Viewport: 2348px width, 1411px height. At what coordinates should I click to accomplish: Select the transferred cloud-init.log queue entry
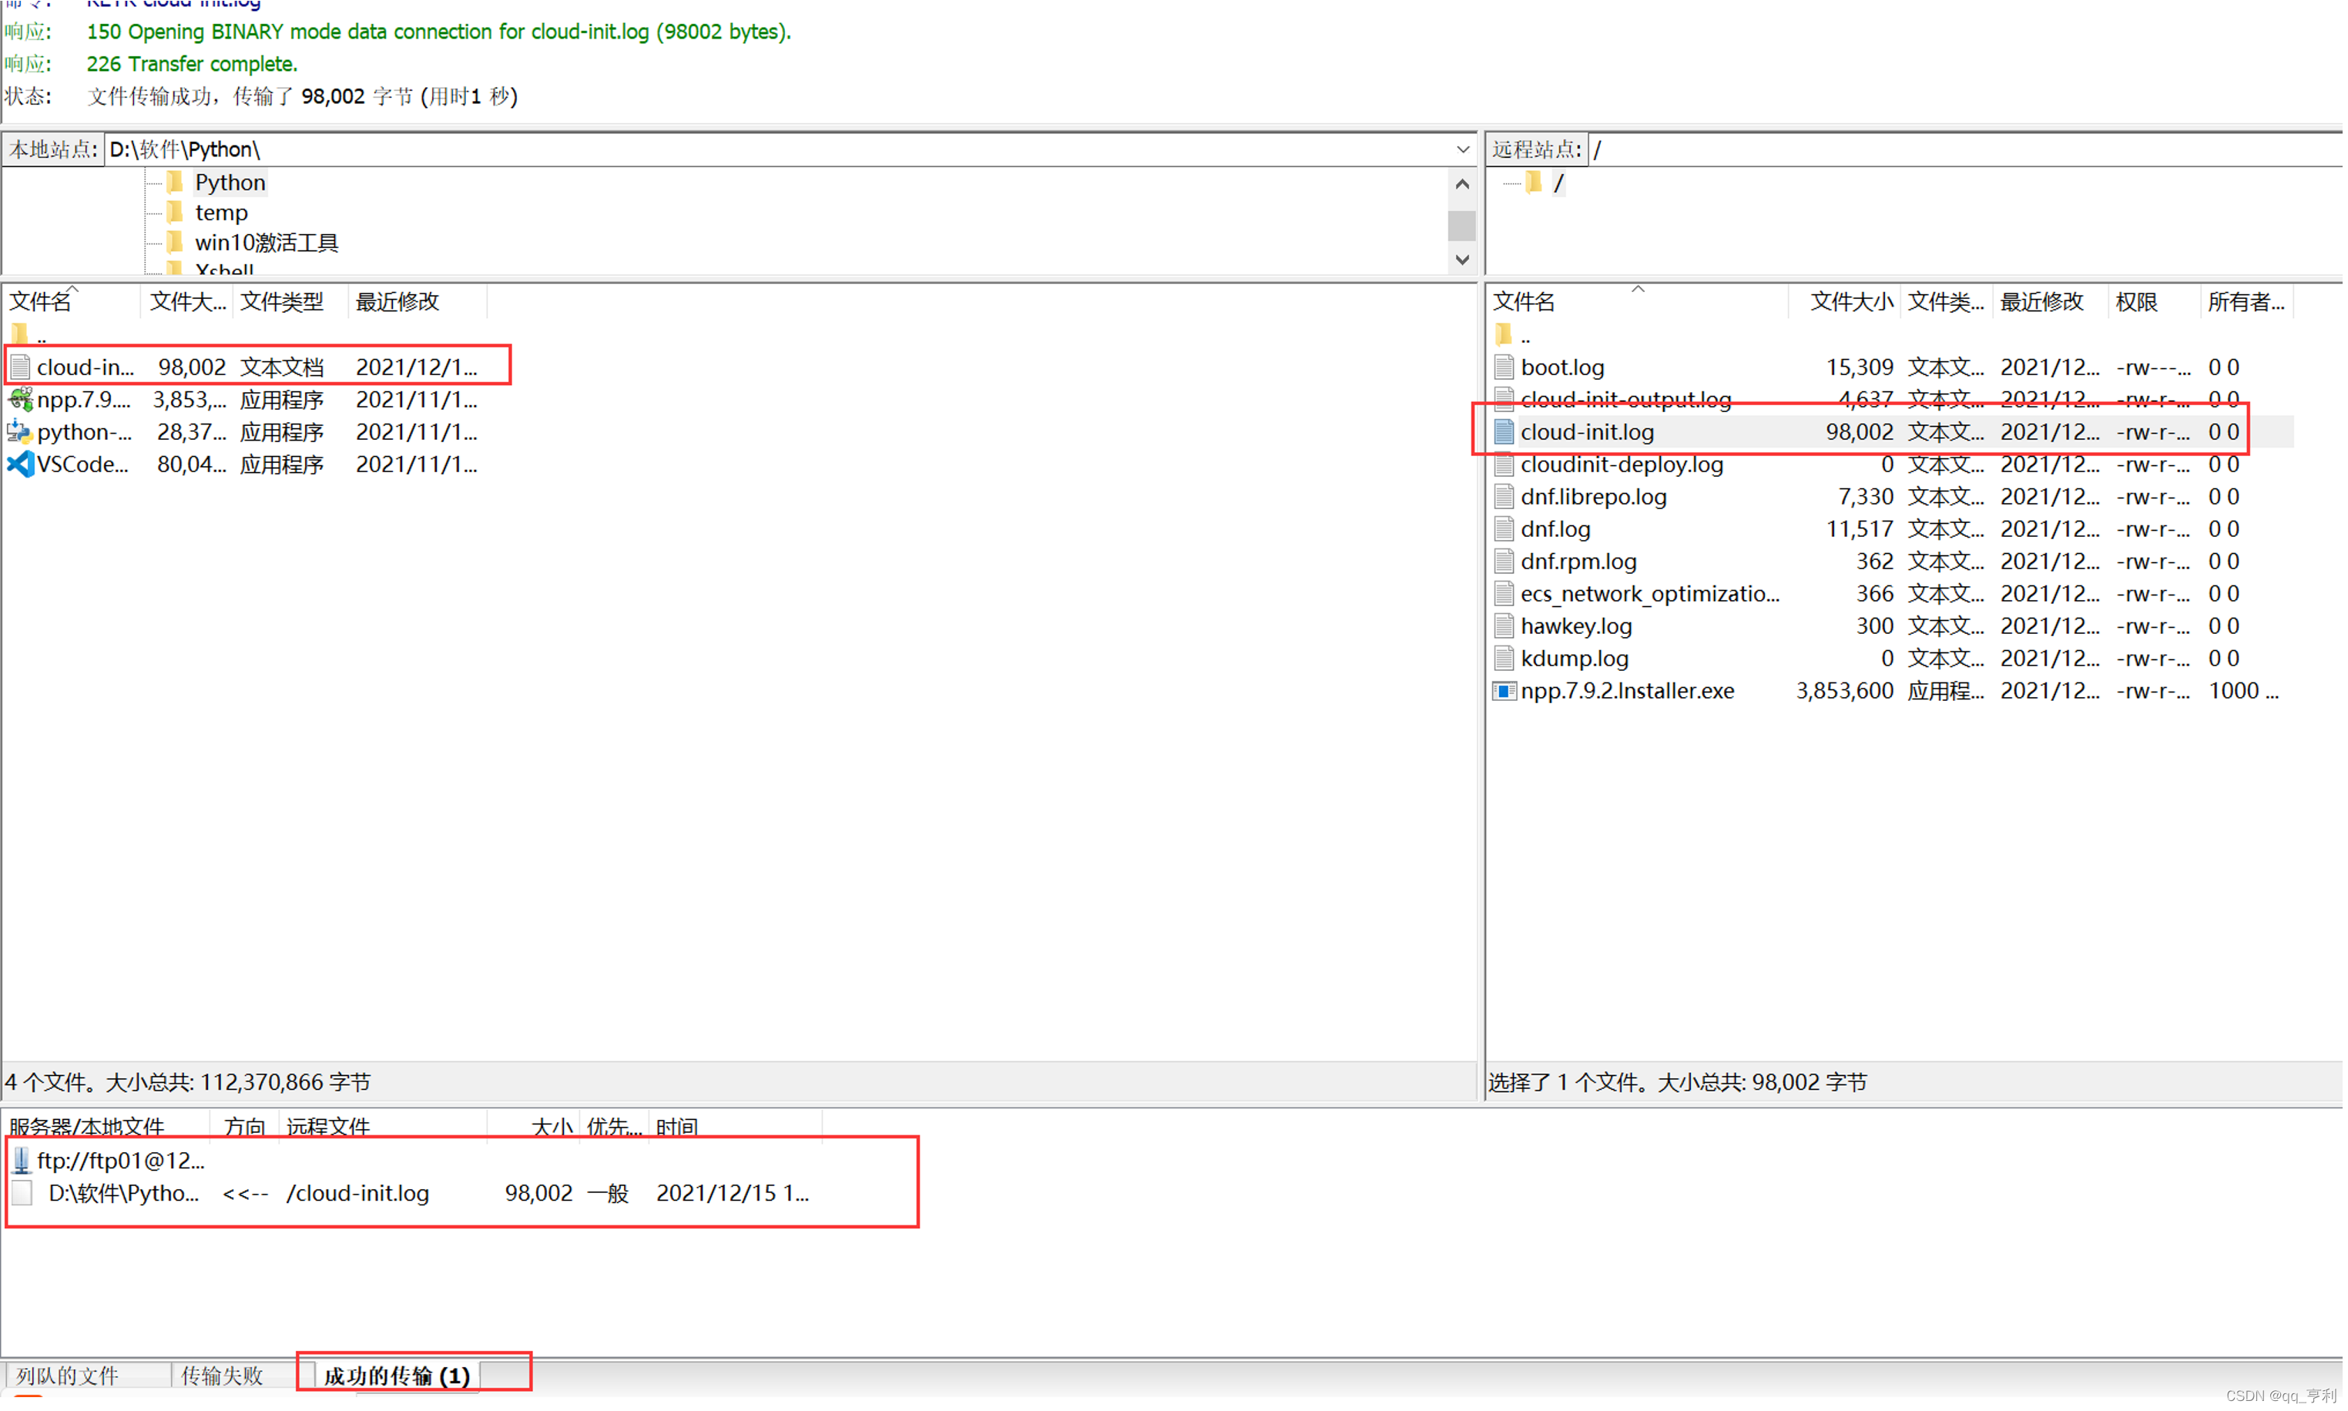coord(357,1193)
